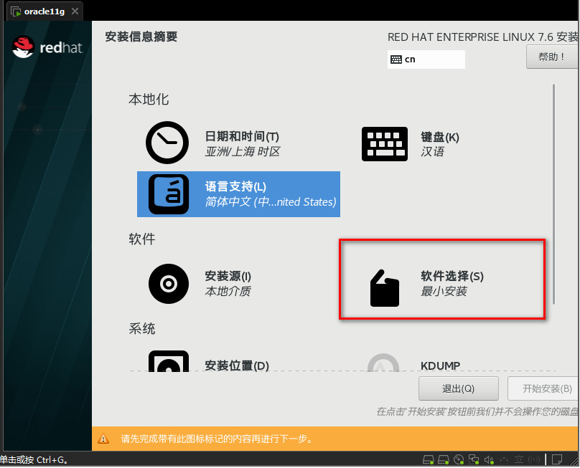This screenshot has height=468, width=580.
Task: Open Installation Destination disk icon
Action: 169,362
